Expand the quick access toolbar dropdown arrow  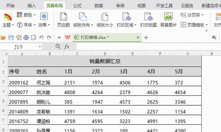(59, 38)
